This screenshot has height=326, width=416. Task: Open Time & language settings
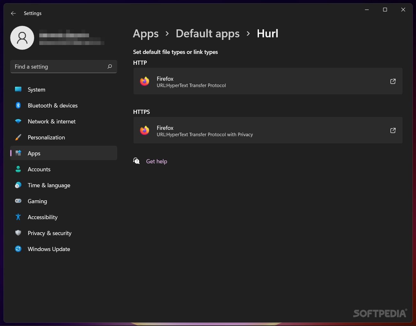49,185
